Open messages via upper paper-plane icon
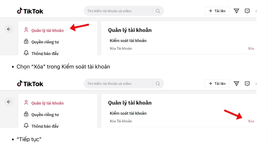267x150 pixels. (236, 11)
